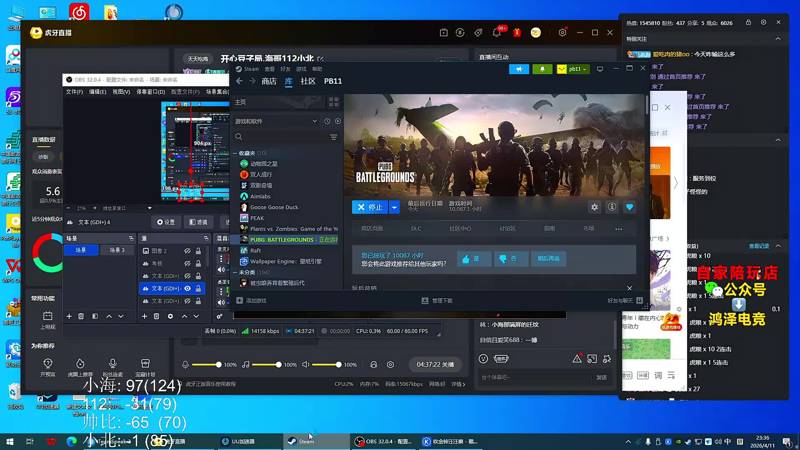Click the 稍后再说 button

[548, 259]
